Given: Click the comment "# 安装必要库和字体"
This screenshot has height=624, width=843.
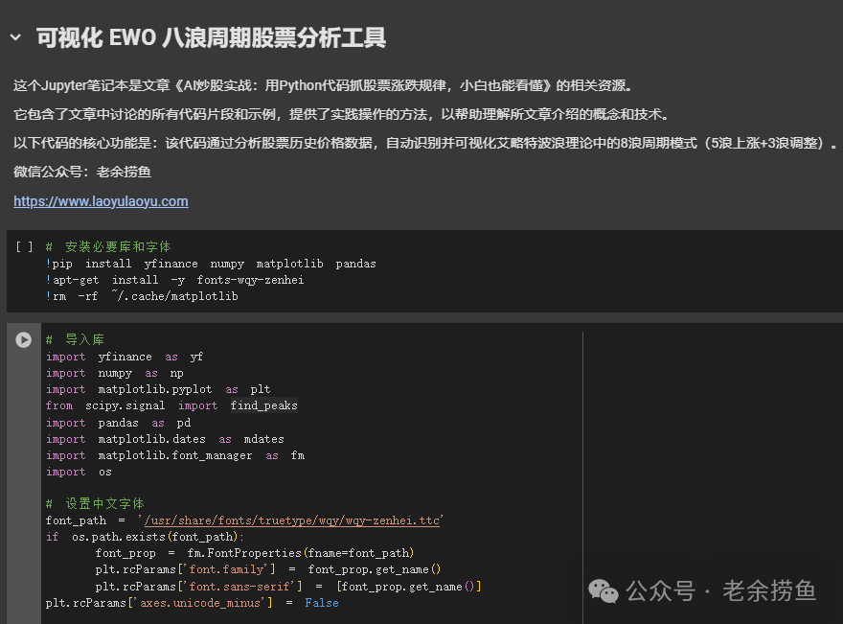Looking at the screenshot, I should coord(108,247).
